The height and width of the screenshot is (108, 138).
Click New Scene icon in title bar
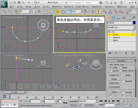tap(11, 3)
